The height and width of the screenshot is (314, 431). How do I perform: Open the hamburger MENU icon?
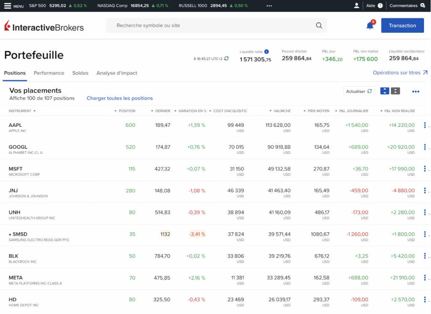[x=8, y=6]
